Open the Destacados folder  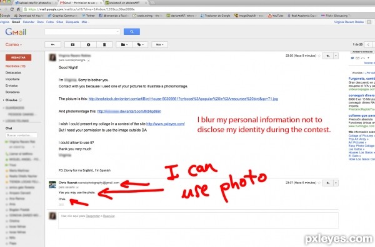tap(13, 72)
